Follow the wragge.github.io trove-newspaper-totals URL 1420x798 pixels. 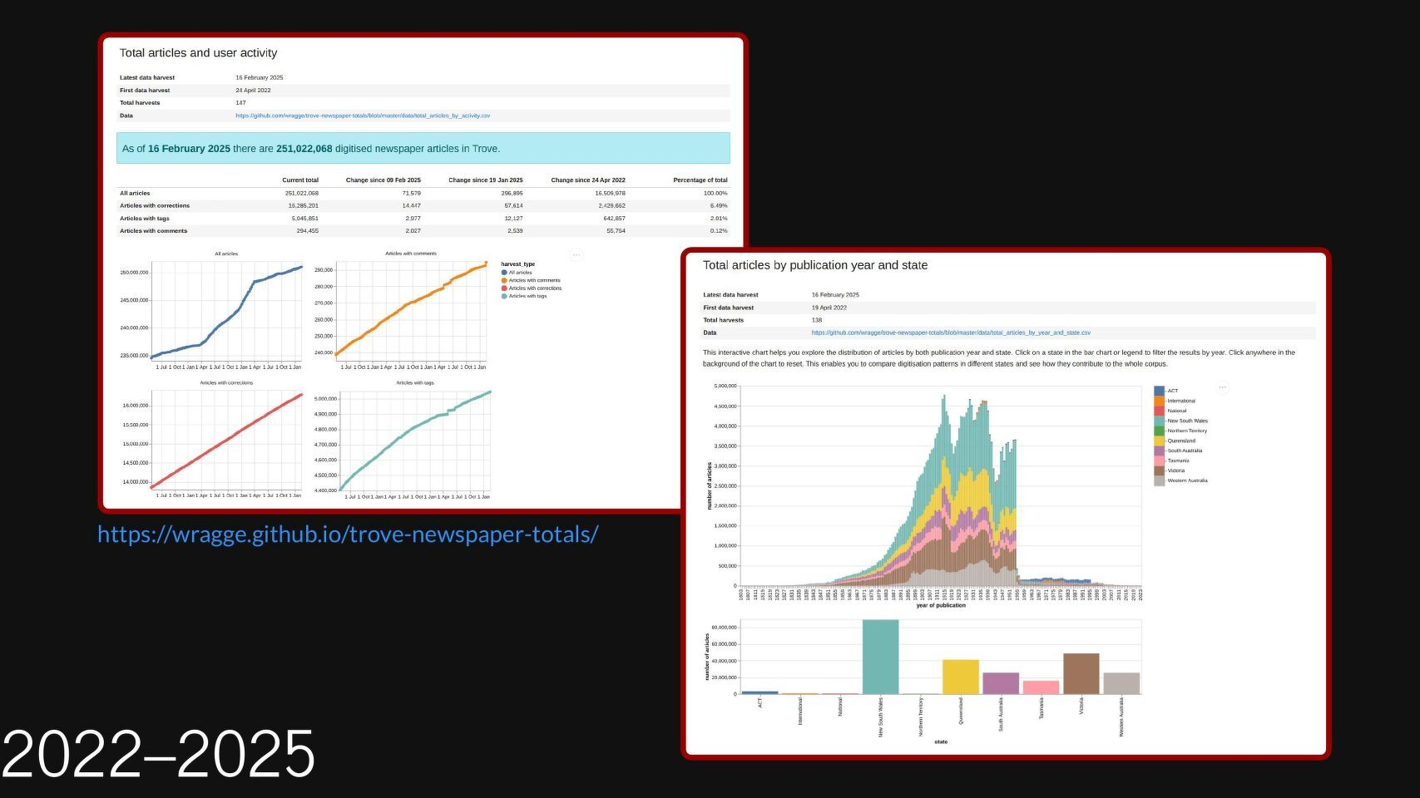click(348, 534)
